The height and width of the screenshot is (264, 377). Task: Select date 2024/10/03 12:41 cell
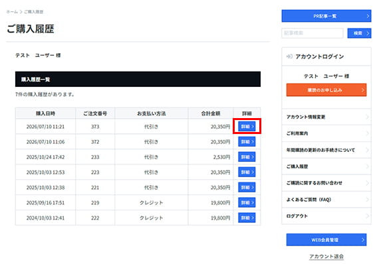pyautogui.click(x=45, y=218)
